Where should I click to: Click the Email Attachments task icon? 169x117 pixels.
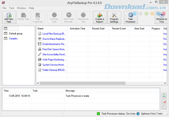(40, 44)
